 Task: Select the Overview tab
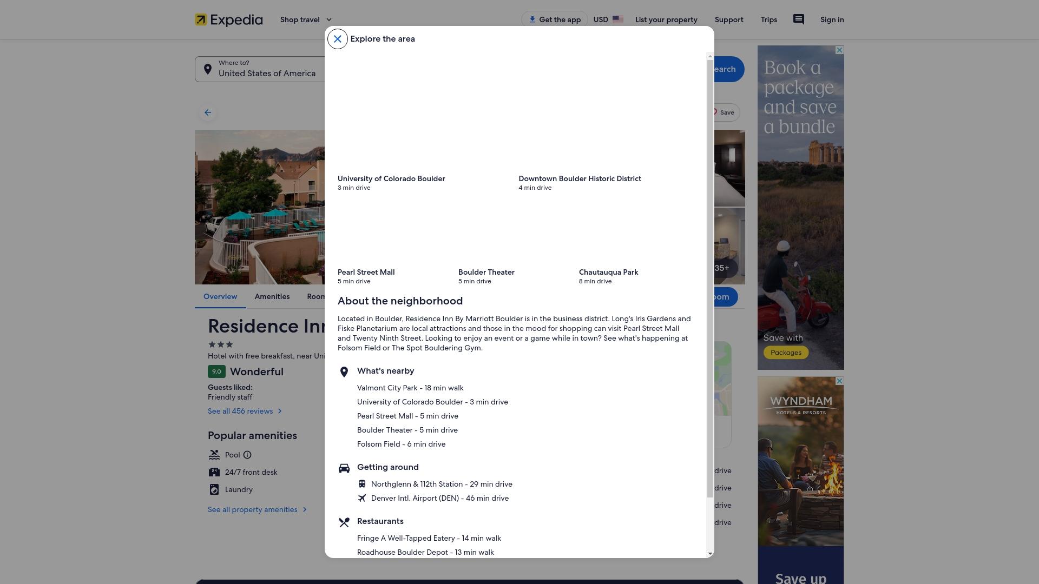coord(220,296)
